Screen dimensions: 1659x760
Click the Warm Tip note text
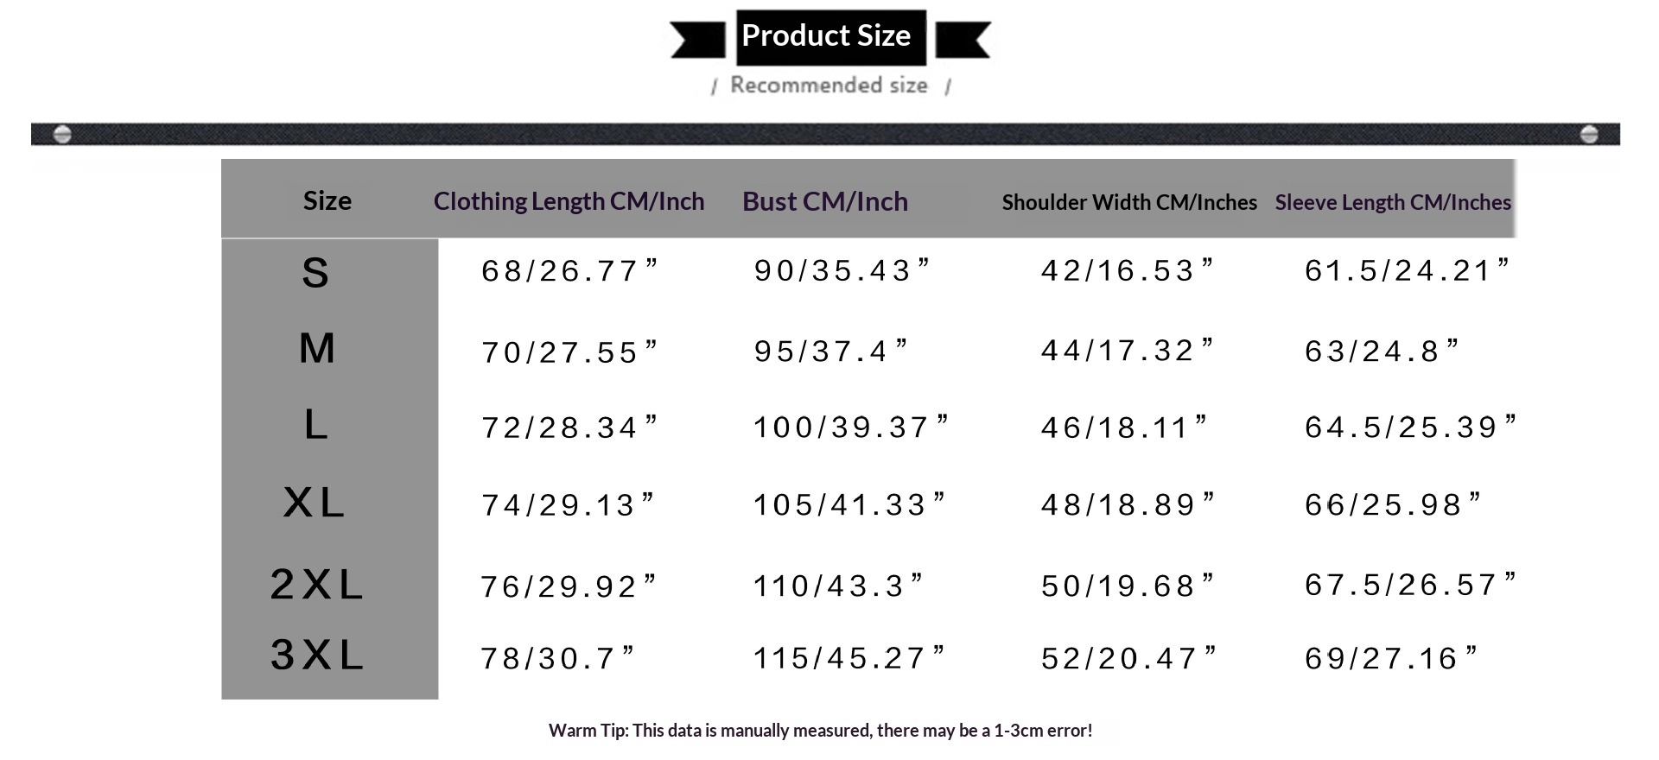pos(820,731)
